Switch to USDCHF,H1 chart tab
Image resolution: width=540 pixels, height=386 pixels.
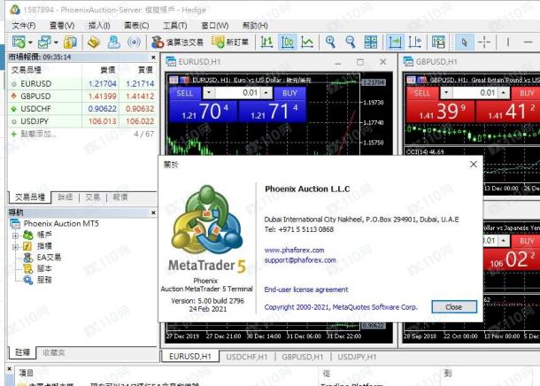click(x=247, y=357)
